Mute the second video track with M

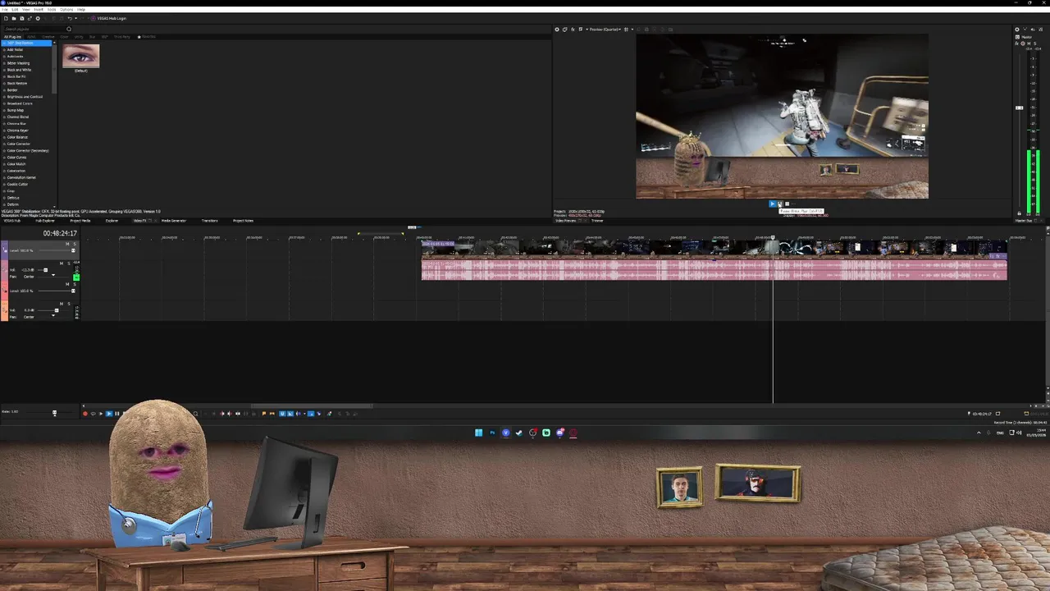tap(67, 284)
